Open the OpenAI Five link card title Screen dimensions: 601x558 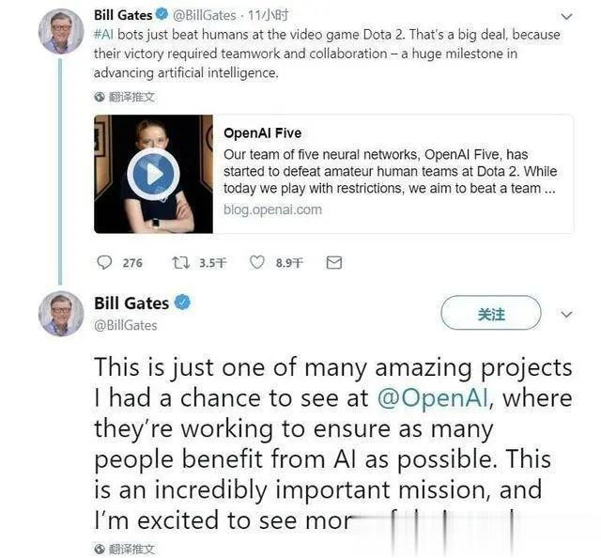click(262, 133)
